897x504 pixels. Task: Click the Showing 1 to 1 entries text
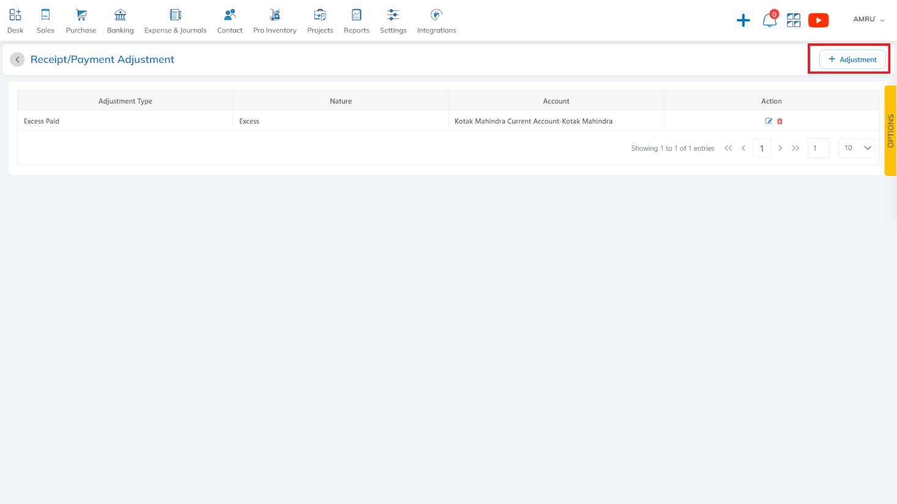[673, 148]
